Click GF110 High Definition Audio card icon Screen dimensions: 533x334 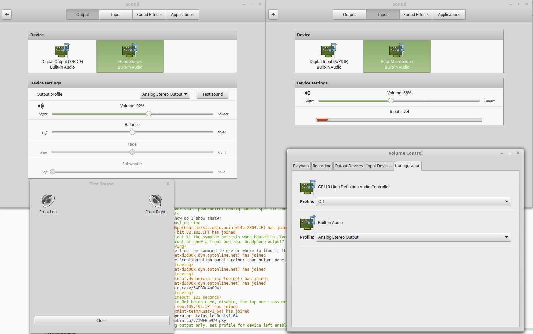[308, 187]
